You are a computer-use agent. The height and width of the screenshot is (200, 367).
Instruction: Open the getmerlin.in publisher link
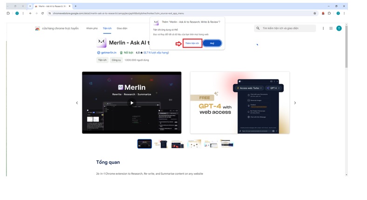pos(107,53)
